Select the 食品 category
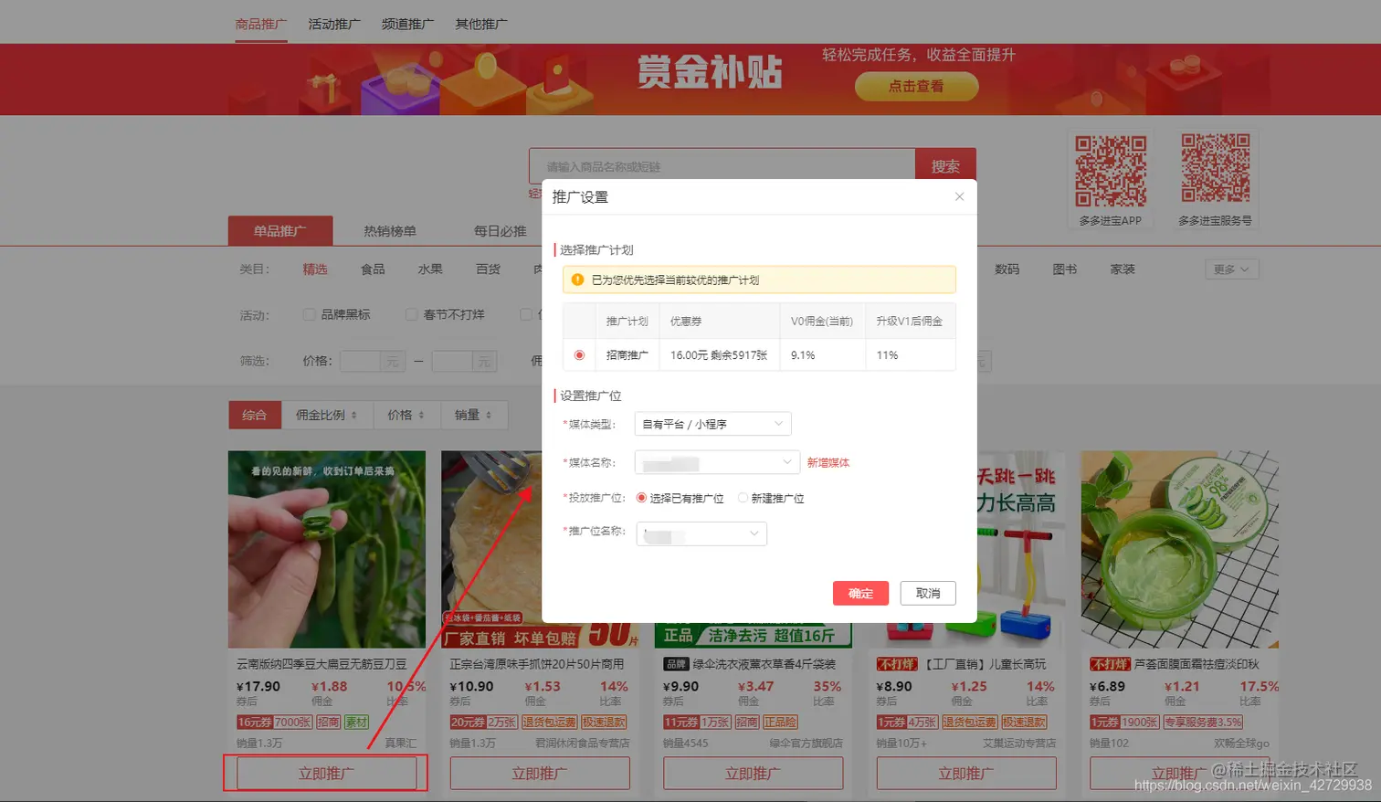Viewport: 1381px width, 802px height. coord(373,269)
